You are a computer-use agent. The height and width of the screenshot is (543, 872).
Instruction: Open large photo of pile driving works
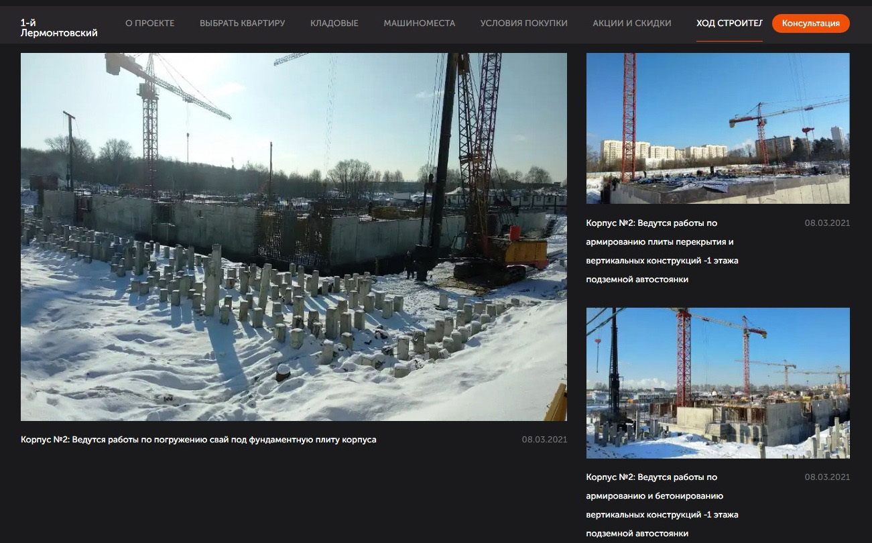click(x=294, y=237)
